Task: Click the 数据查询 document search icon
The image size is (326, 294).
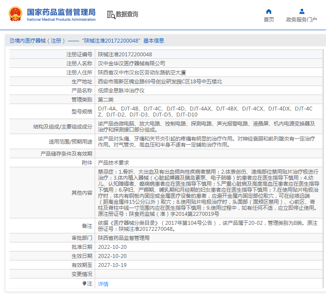Action: [111, 15]
